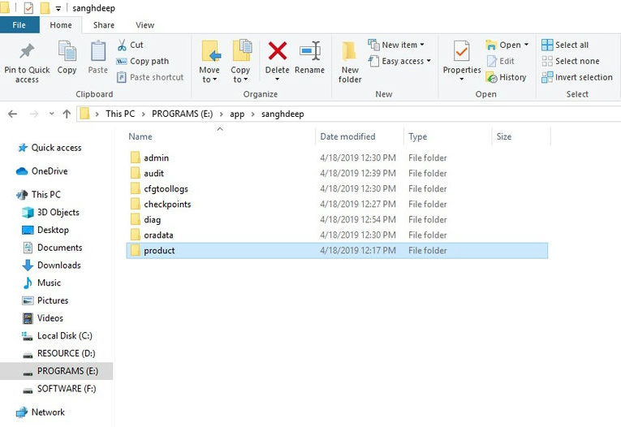This screenshot has width=621, height=427.
Task: Click Paste shortcut in ribbon
Action: click(150, 77)
